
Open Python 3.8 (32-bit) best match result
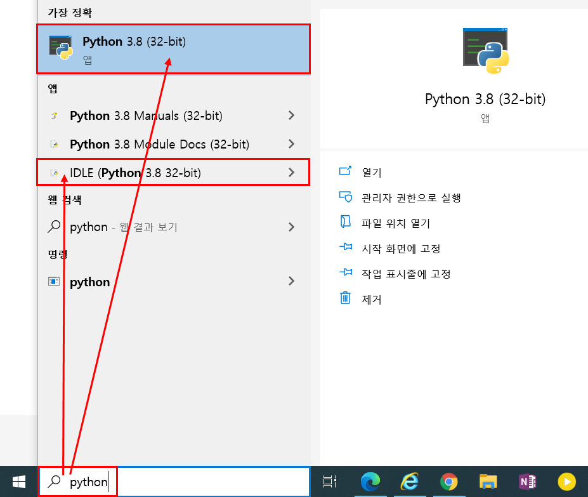173,49
